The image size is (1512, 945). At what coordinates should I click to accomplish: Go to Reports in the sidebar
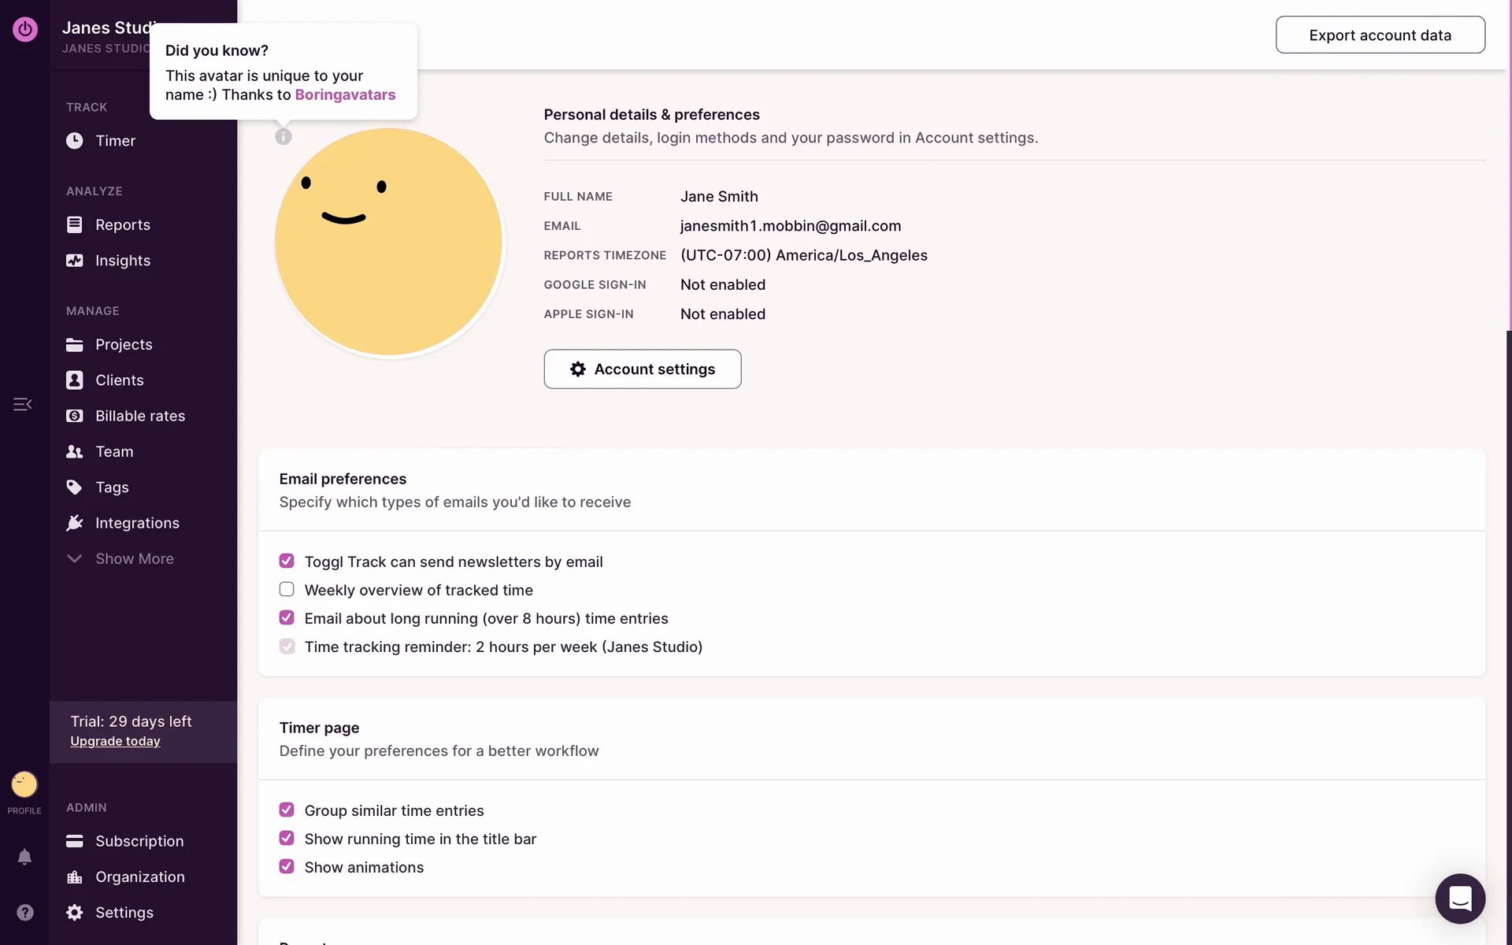(x=122, y=225)
